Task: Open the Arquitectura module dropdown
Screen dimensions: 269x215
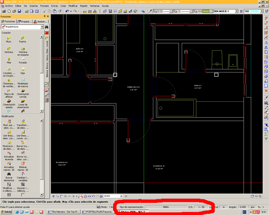Action: point(42,27)
